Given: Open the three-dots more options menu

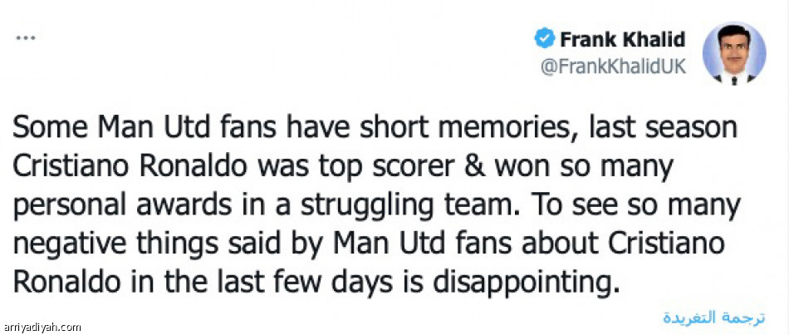Looking at the screenshot, I should pyautogui.click(x=27, y=38).
